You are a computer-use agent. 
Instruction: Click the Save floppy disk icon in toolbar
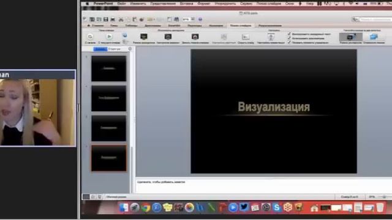[x=106, y=19]
